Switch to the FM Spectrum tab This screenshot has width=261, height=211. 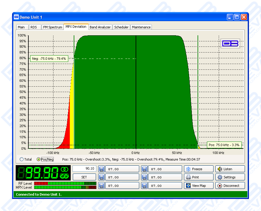tap(52, 27)
